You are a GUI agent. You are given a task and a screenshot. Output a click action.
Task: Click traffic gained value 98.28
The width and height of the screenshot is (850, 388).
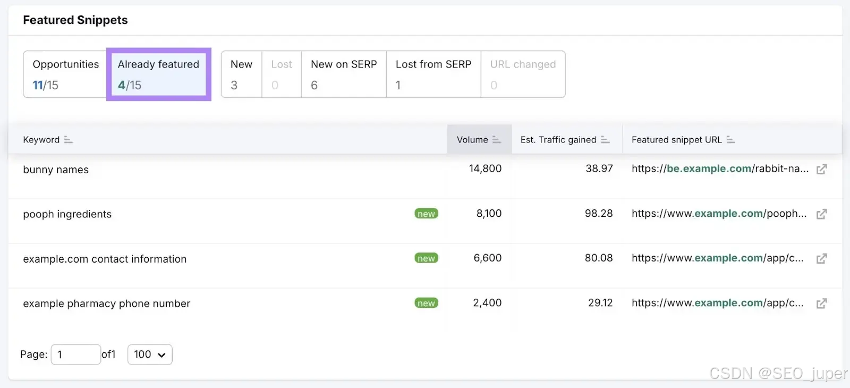599,214
